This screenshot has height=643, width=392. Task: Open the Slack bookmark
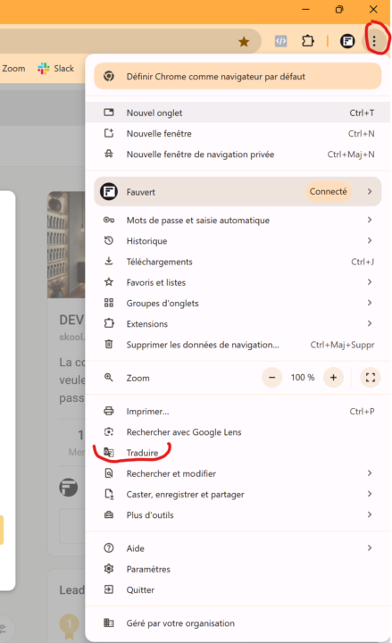pyautogui.click(x=55, y=69)
